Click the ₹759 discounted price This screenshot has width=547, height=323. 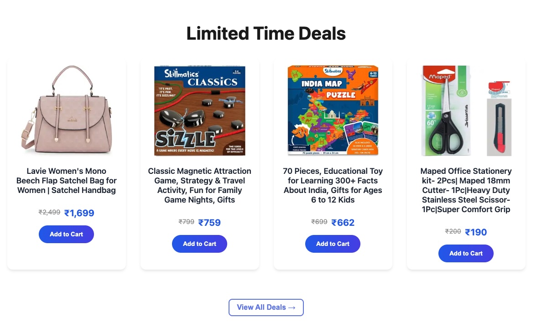pos(209,223)
